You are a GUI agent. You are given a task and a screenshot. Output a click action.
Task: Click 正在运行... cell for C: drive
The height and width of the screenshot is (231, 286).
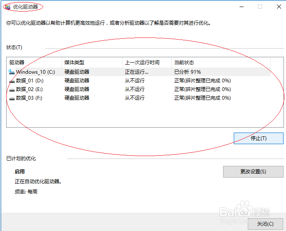point(136,72)
